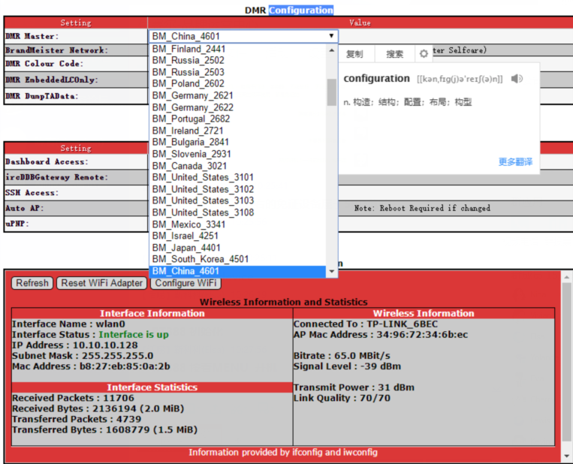Open the 更多翻译 more translations link
The image size is (573, 464).
[515, 161]
